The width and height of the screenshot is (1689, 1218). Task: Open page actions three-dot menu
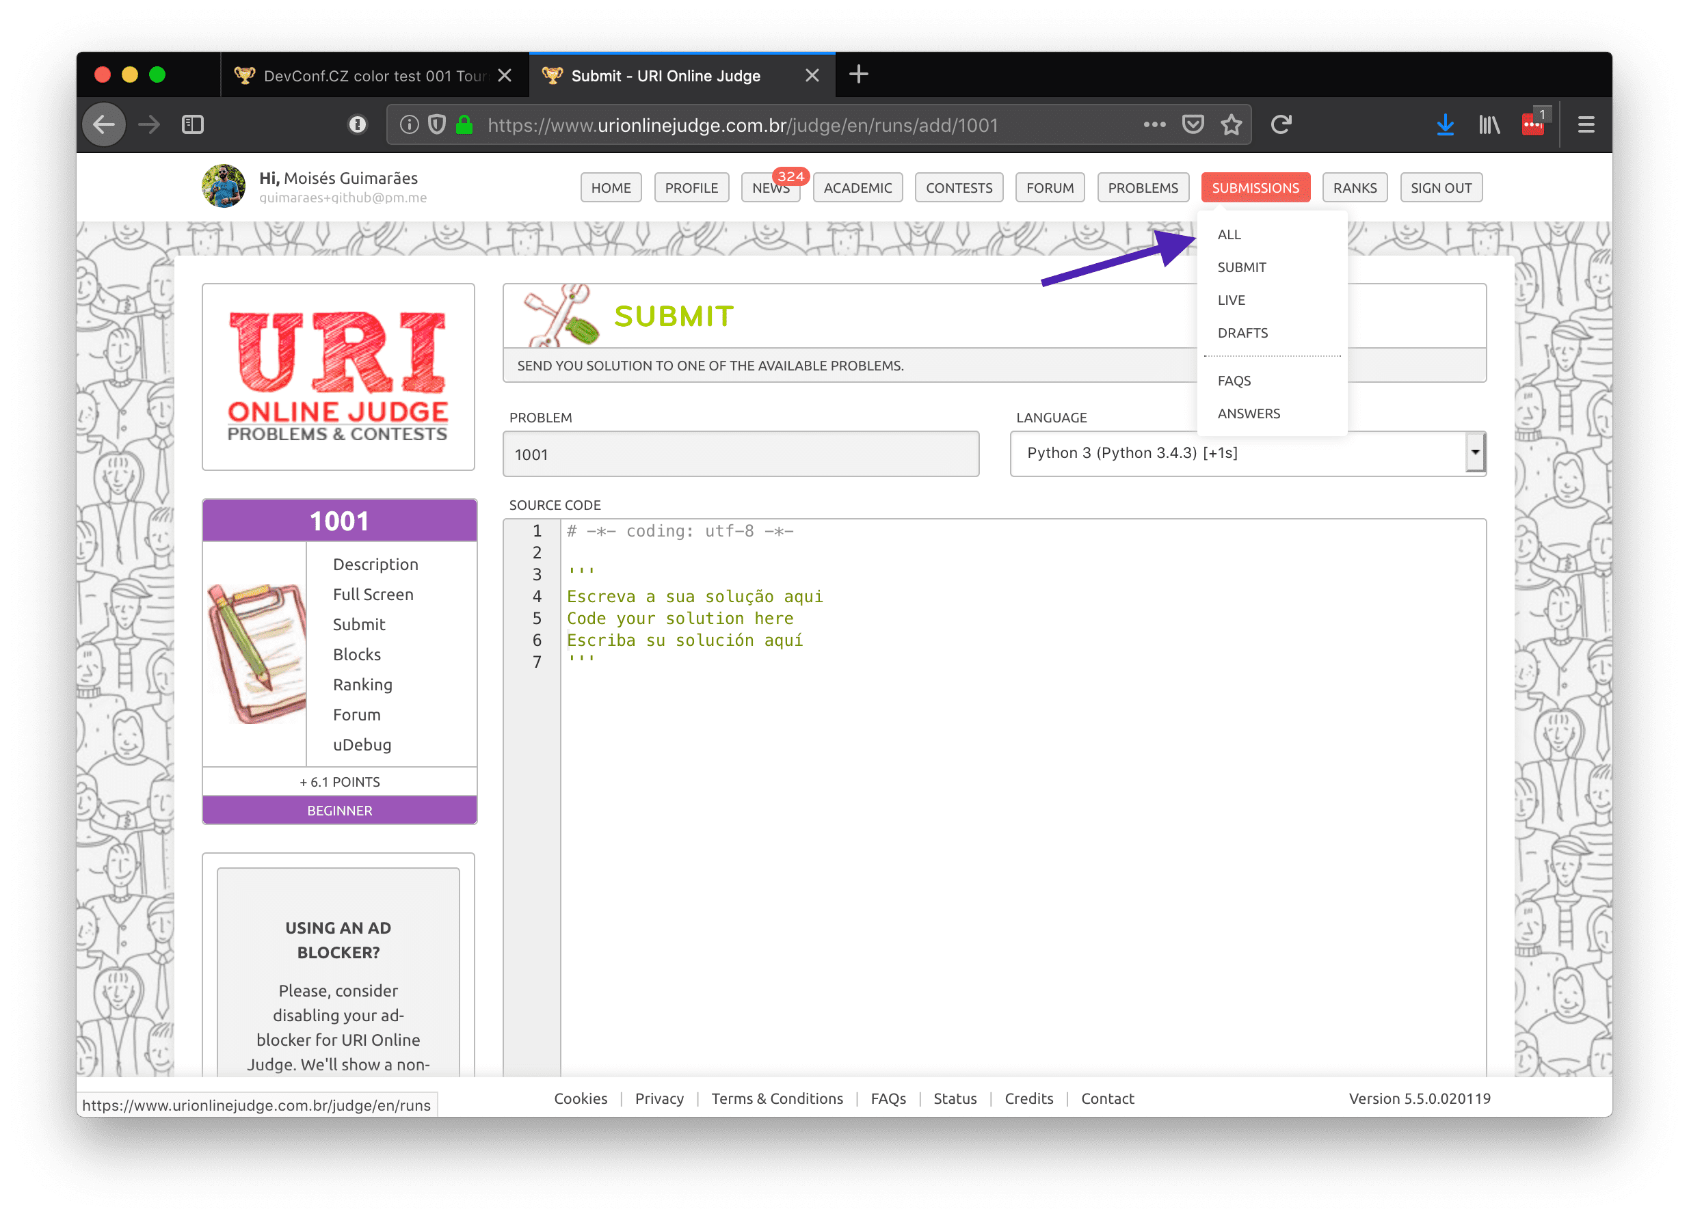[x=1154, y=124]
